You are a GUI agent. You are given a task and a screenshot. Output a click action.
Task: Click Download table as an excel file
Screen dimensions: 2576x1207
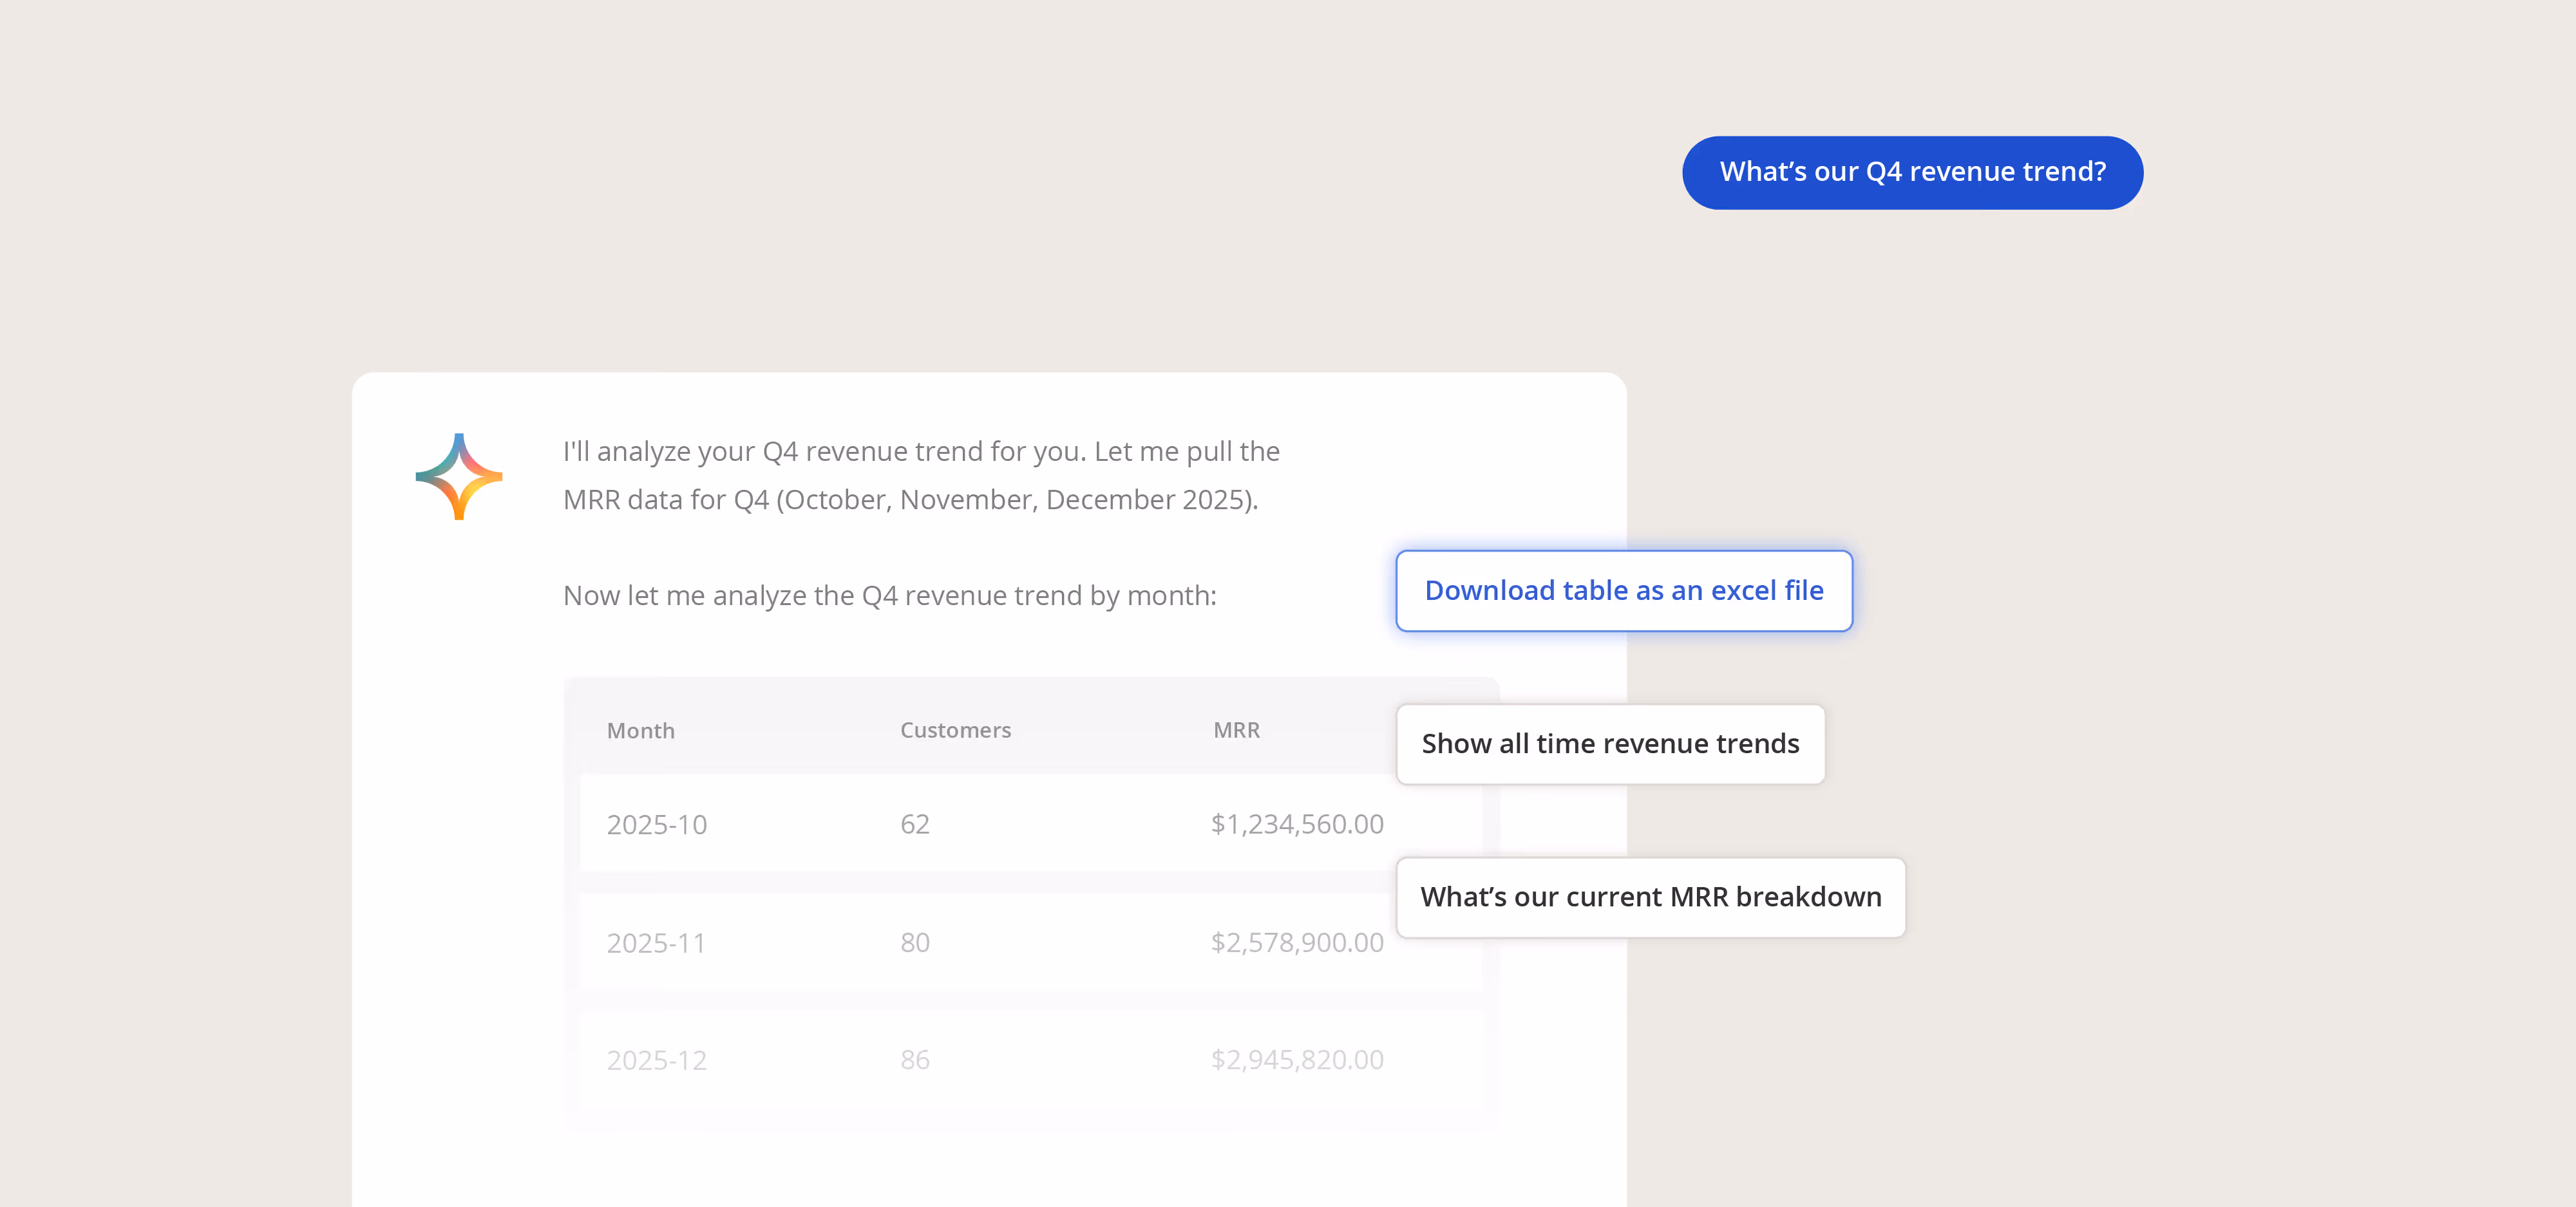click(x=1623, y=590)
